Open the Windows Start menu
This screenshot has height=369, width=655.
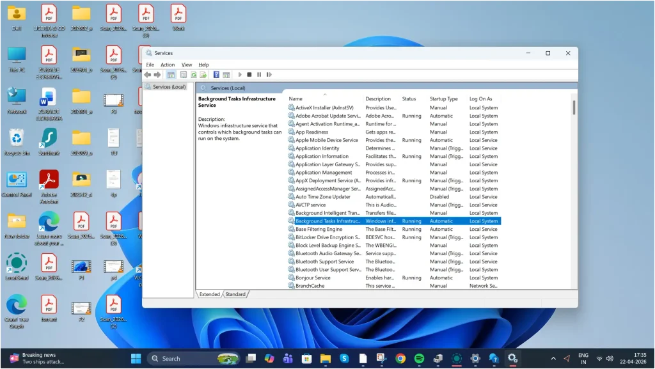135,358
